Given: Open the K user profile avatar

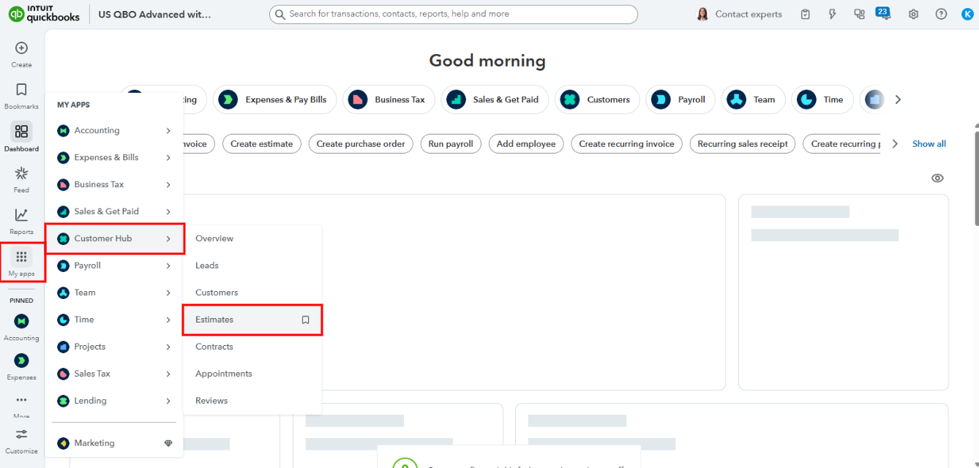Looking at the screenshot, I should pos(967,14).
